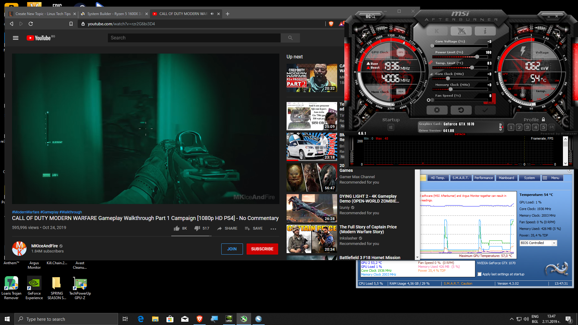Click the YouTube search field

pos(194,38)
